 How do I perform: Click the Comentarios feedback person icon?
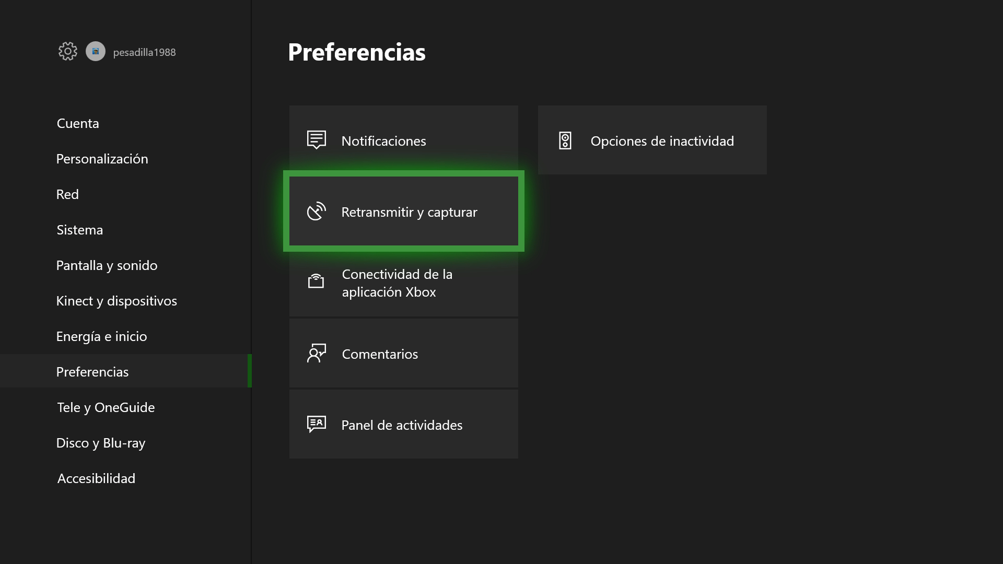click(x=317, y=354)
